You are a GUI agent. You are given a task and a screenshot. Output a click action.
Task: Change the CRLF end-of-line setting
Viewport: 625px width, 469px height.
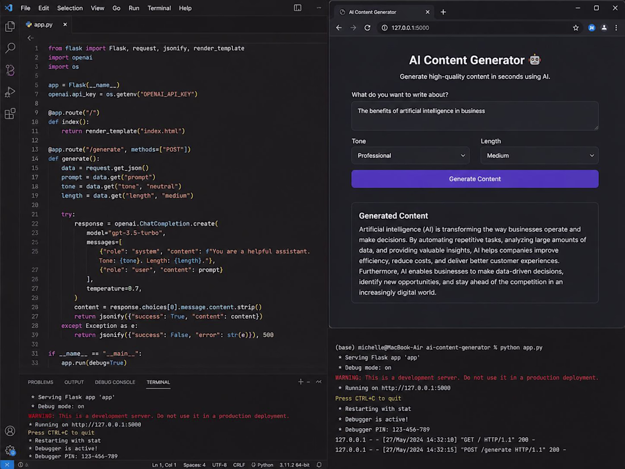[x=239, y=465]
